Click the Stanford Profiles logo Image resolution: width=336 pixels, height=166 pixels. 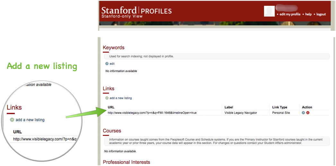pyautogui.click(x=137, y=12)
